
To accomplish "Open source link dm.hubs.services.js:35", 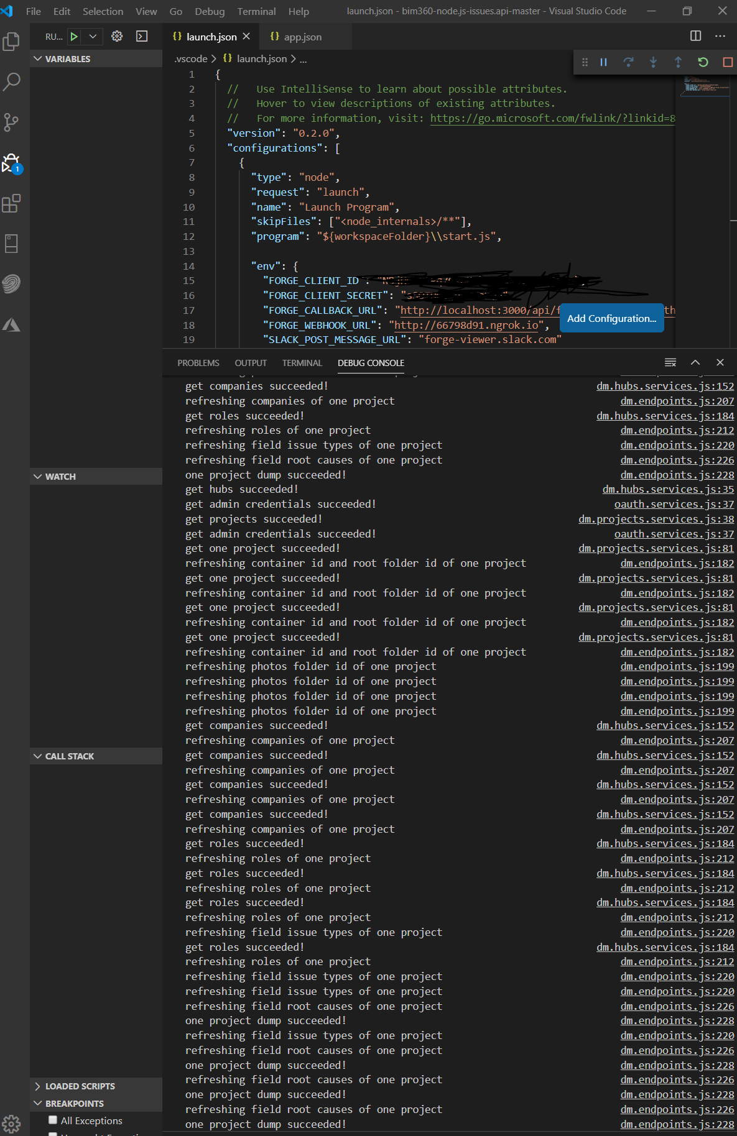I will pos(668,489).
